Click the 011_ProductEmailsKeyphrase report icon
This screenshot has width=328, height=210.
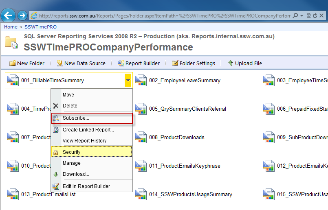(x=141, y=166)
